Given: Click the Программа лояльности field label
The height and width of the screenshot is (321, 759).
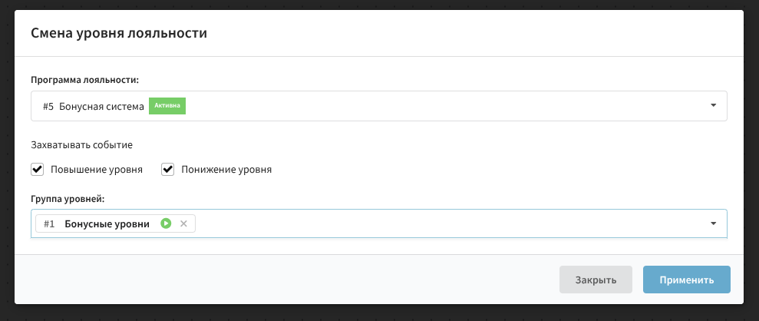Looking at the screenshot, I should [x=85, y=79].
